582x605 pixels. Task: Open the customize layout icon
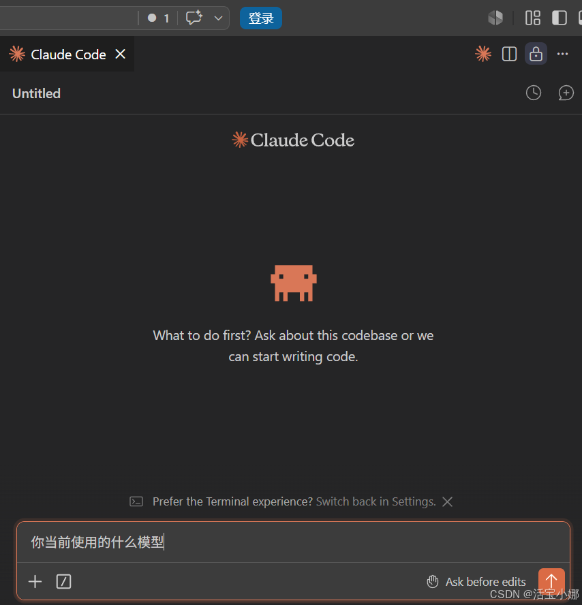tap(533, 18)
